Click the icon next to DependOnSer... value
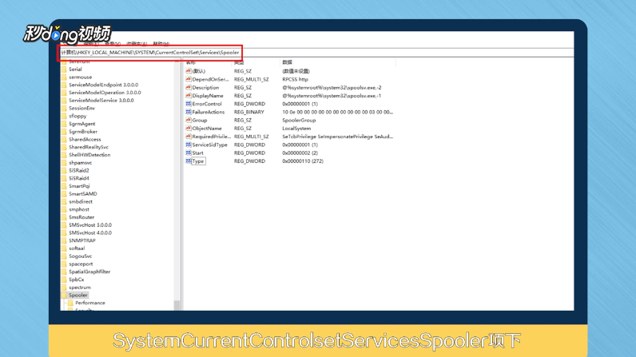636x357 pixels. coord(189,79)
